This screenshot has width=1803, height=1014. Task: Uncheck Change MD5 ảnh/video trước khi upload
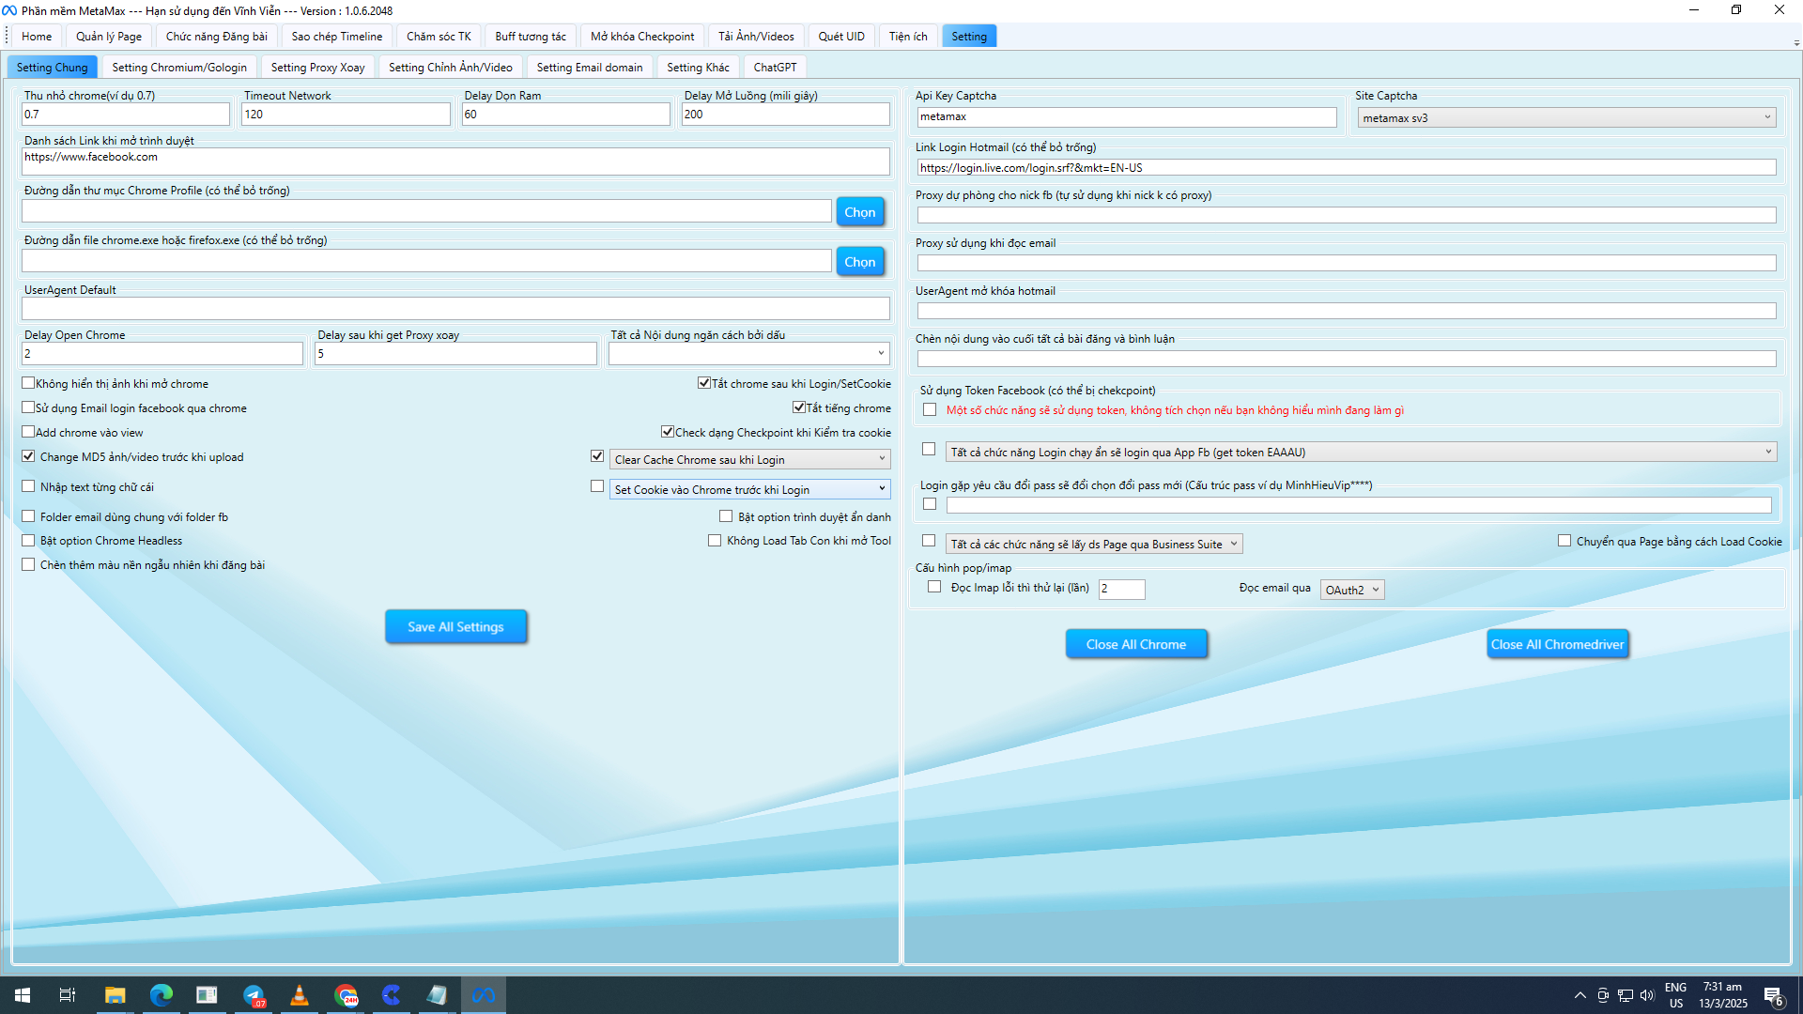pos(28,456)
